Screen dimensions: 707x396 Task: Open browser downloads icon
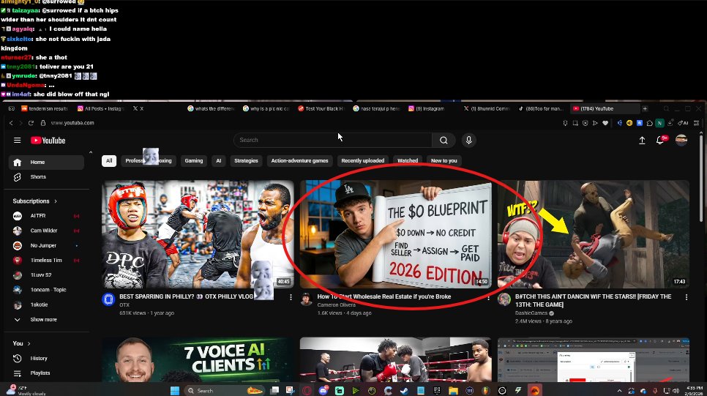[x=670, y=123]
